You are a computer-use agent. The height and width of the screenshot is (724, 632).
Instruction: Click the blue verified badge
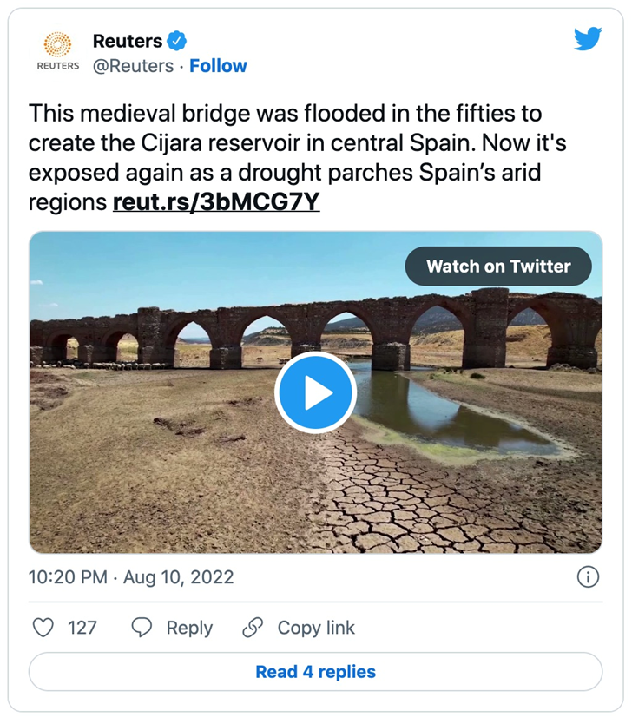pos(177,41)
